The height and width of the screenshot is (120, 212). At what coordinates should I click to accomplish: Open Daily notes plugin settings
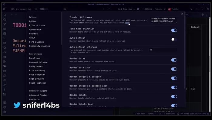point(36,66)
